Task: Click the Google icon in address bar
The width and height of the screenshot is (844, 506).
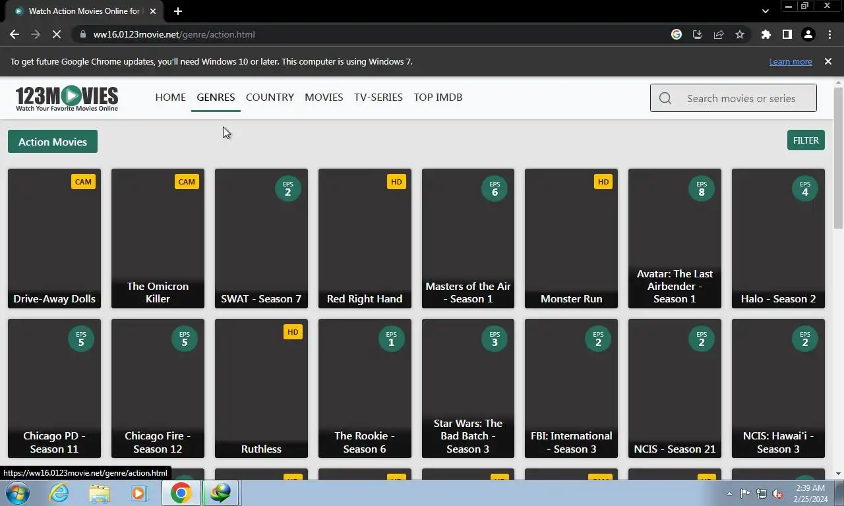Action: pyautogui.click(x=677, y=34)
